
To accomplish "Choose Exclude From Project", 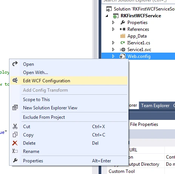I will pyautogui.click(x=44, y=117).
